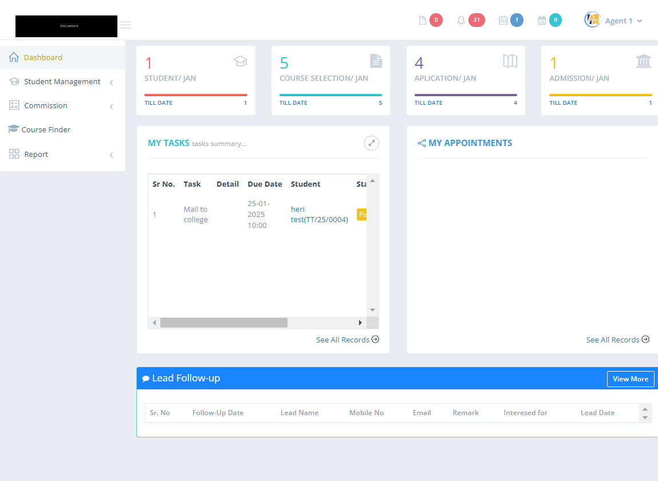The width and height of the screenshot is (658, 481).
Task: Open heri test(TT/25/0004) student link
Action: pyautogui.click(x=319, y=214)
